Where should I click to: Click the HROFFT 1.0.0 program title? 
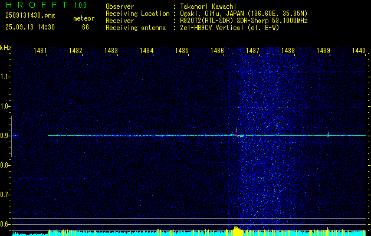pos(46,5)
